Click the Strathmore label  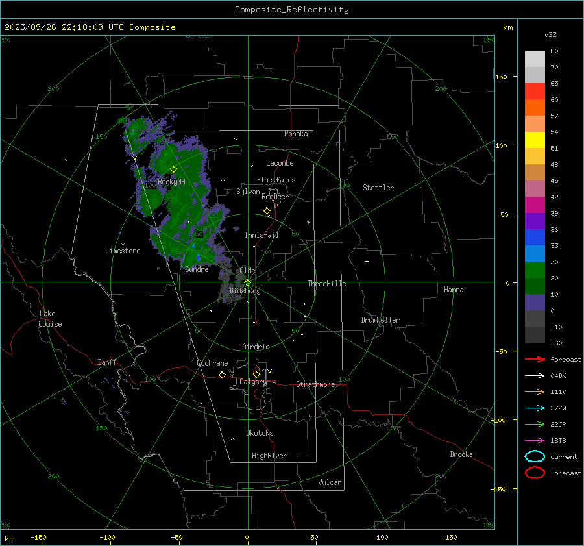pyautogui.click(x=315, y=384)
